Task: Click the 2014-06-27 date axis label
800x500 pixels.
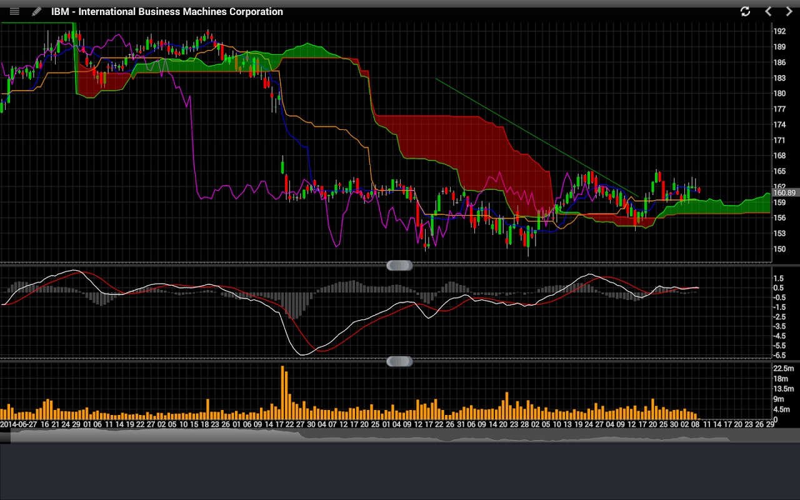Action: 19,424
